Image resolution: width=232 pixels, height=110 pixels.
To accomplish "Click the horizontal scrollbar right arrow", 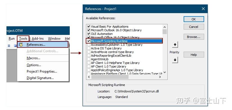I will tap(160, 77).
